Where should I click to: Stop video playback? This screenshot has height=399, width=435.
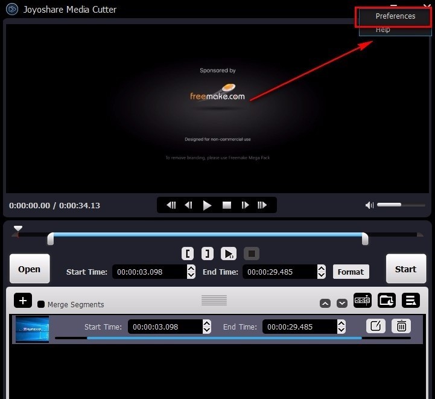(x=227, y=205)
